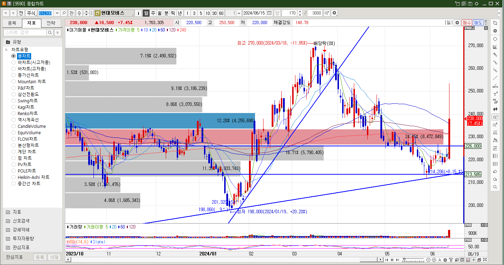This screenshot has width=504, height=265.
Task: Zoom in chart with plus magnifier at bottom
Action: 434,260
